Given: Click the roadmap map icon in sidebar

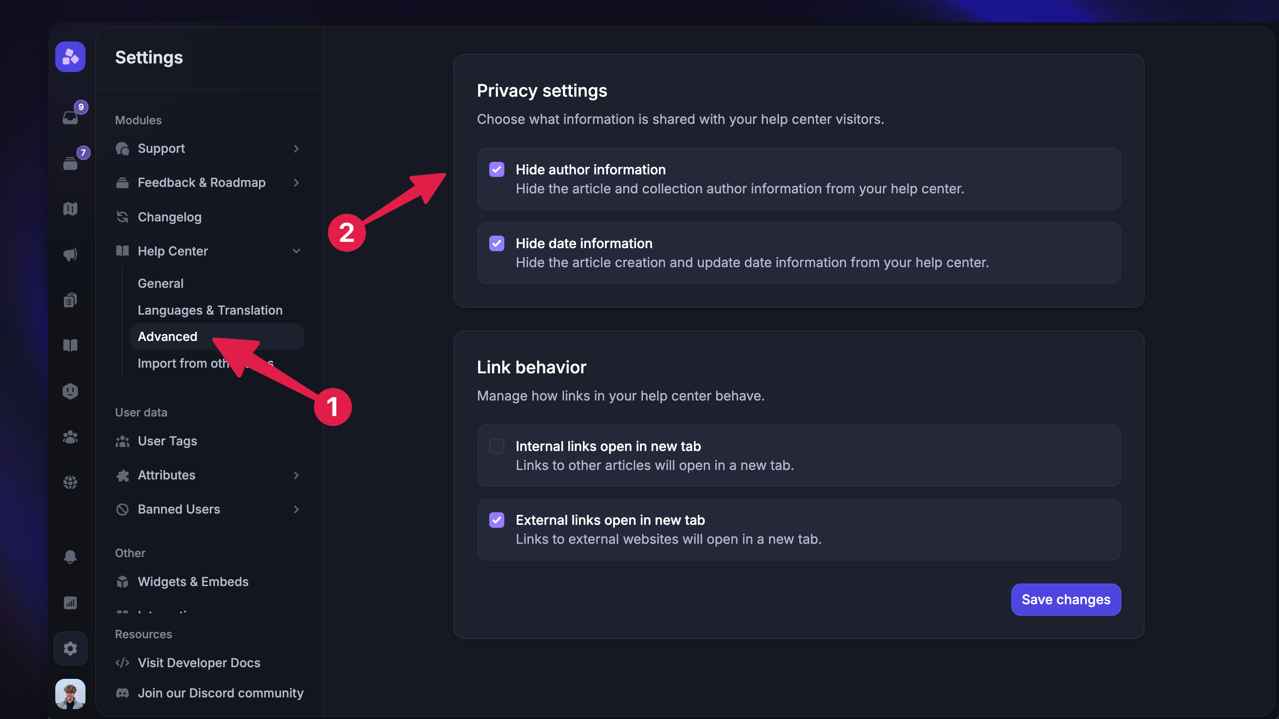Looking at the screenshot, I should (70, 209).
